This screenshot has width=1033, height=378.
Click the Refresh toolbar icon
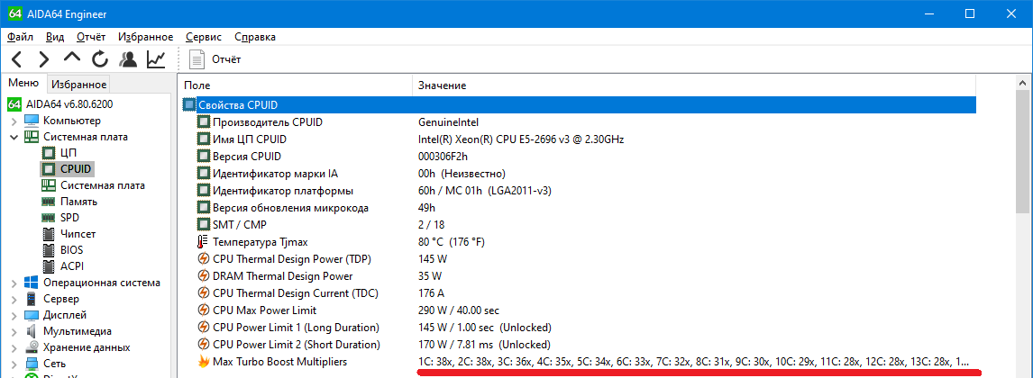[100, 59]
